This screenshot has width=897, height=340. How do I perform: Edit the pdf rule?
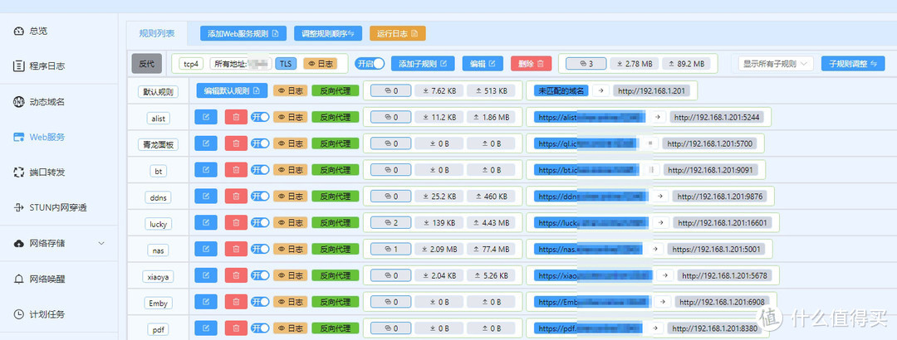click(206, 328)
